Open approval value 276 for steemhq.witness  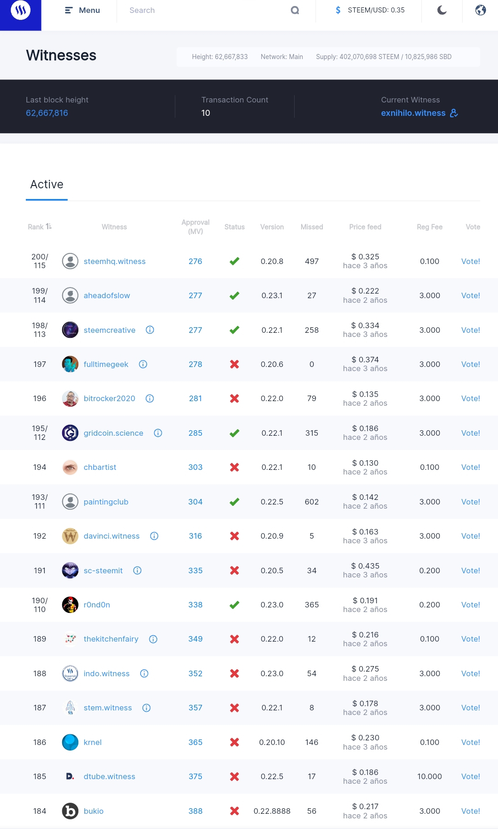pyautogui.click(x=196, y=261)
